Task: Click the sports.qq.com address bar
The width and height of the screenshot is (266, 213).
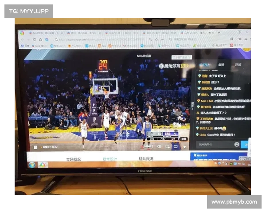Action: click(102, 39)
